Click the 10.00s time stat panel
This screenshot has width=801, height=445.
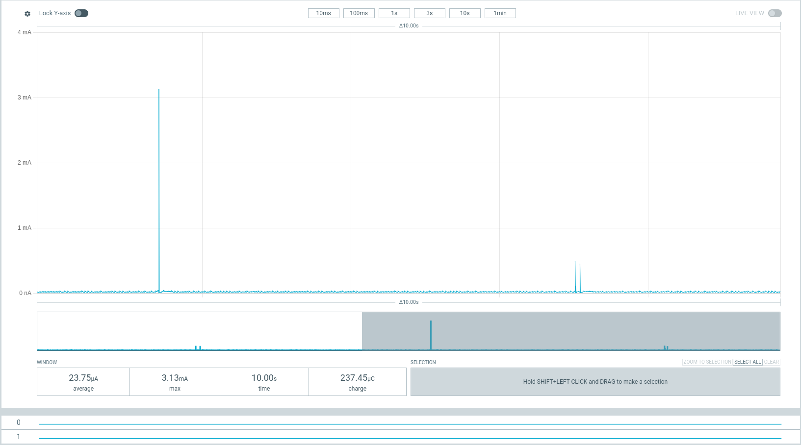(x=264, y=381)
